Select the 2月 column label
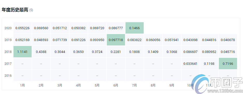Image resolution: width=243 pixels, height=94 pixels. (41, 85)
